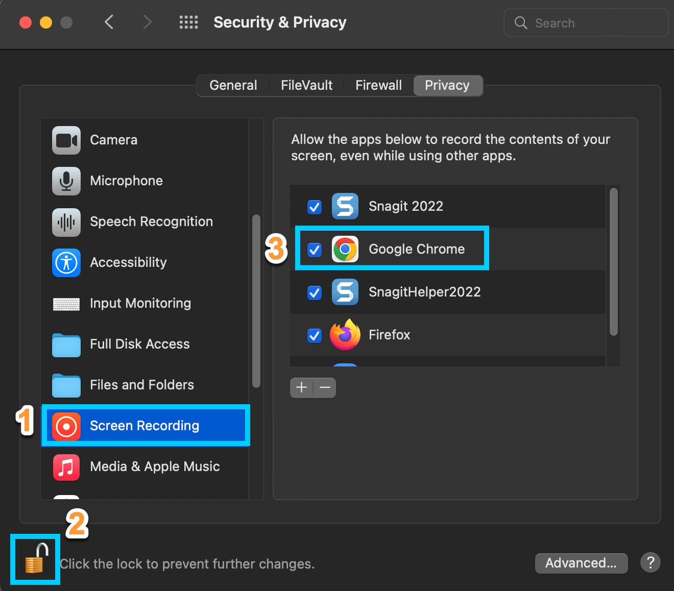Click the Google Chrome app icon
Viewport: 674px width, 591px height.
click(345, 249)
